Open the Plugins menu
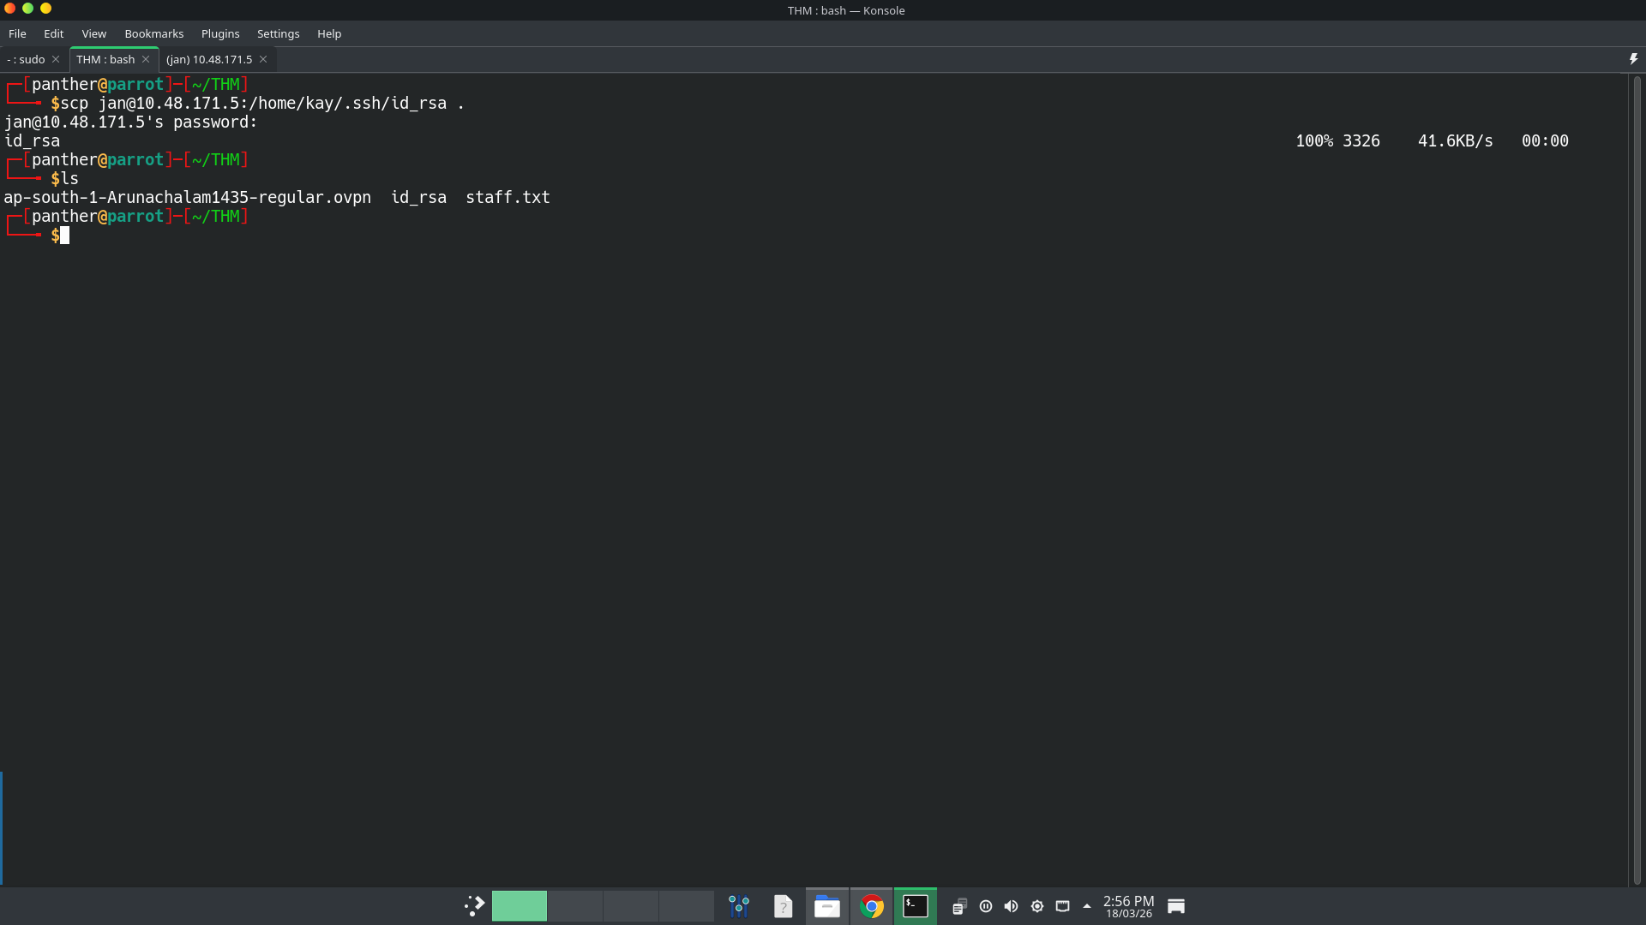This screenshot has width=1646, height=925. tap(219, 33)
